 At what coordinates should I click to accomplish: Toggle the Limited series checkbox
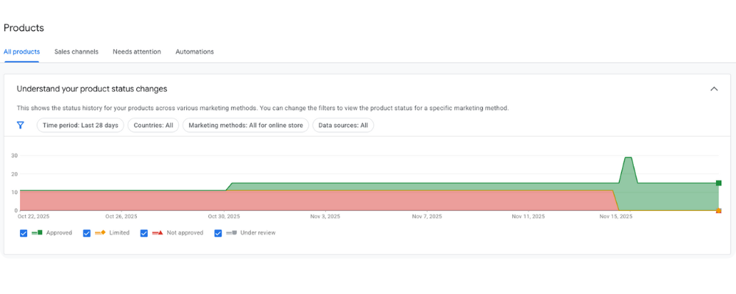pos(87,233)
